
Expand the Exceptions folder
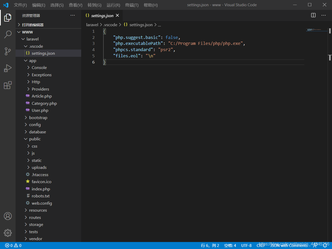pos(48,75)
